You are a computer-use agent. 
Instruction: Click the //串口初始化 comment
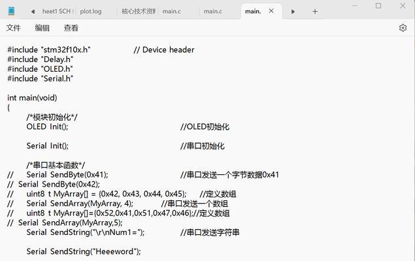[203, 146]
